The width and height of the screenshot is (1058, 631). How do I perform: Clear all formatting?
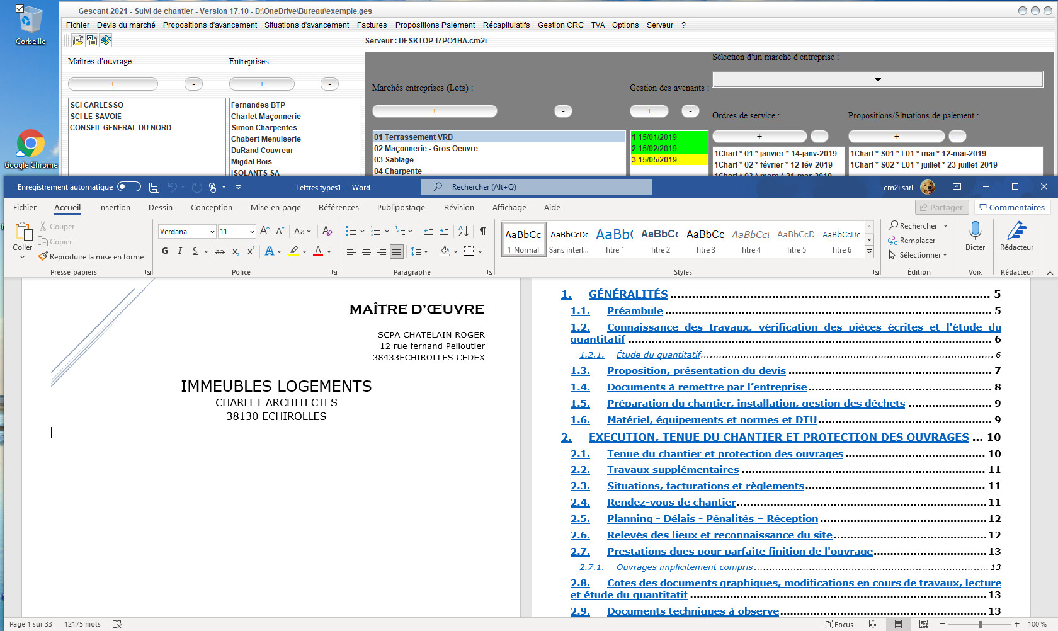(x=327, y=231)
